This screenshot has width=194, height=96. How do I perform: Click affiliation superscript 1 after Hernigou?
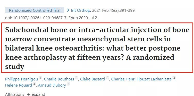[40, 78]
